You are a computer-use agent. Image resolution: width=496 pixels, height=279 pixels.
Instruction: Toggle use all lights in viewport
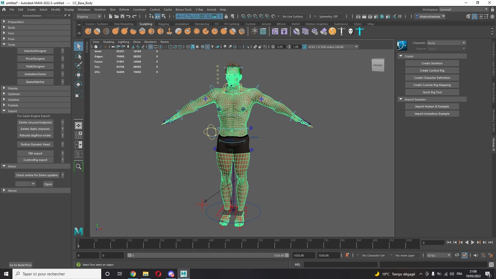pos(212,47)
